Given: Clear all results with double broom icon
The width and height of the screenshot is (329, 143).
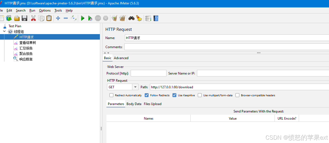Looking at the screenshot, I should [x=122, y=18].
